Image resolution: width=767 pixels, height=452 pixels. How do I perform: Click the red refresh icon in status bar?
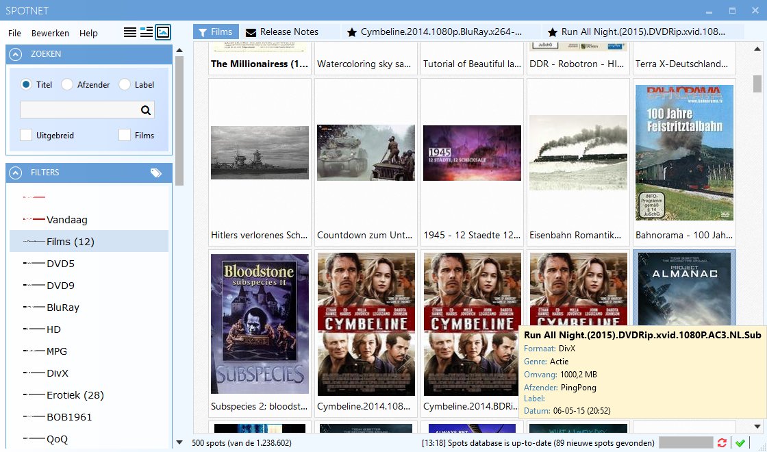pos(722,442)
